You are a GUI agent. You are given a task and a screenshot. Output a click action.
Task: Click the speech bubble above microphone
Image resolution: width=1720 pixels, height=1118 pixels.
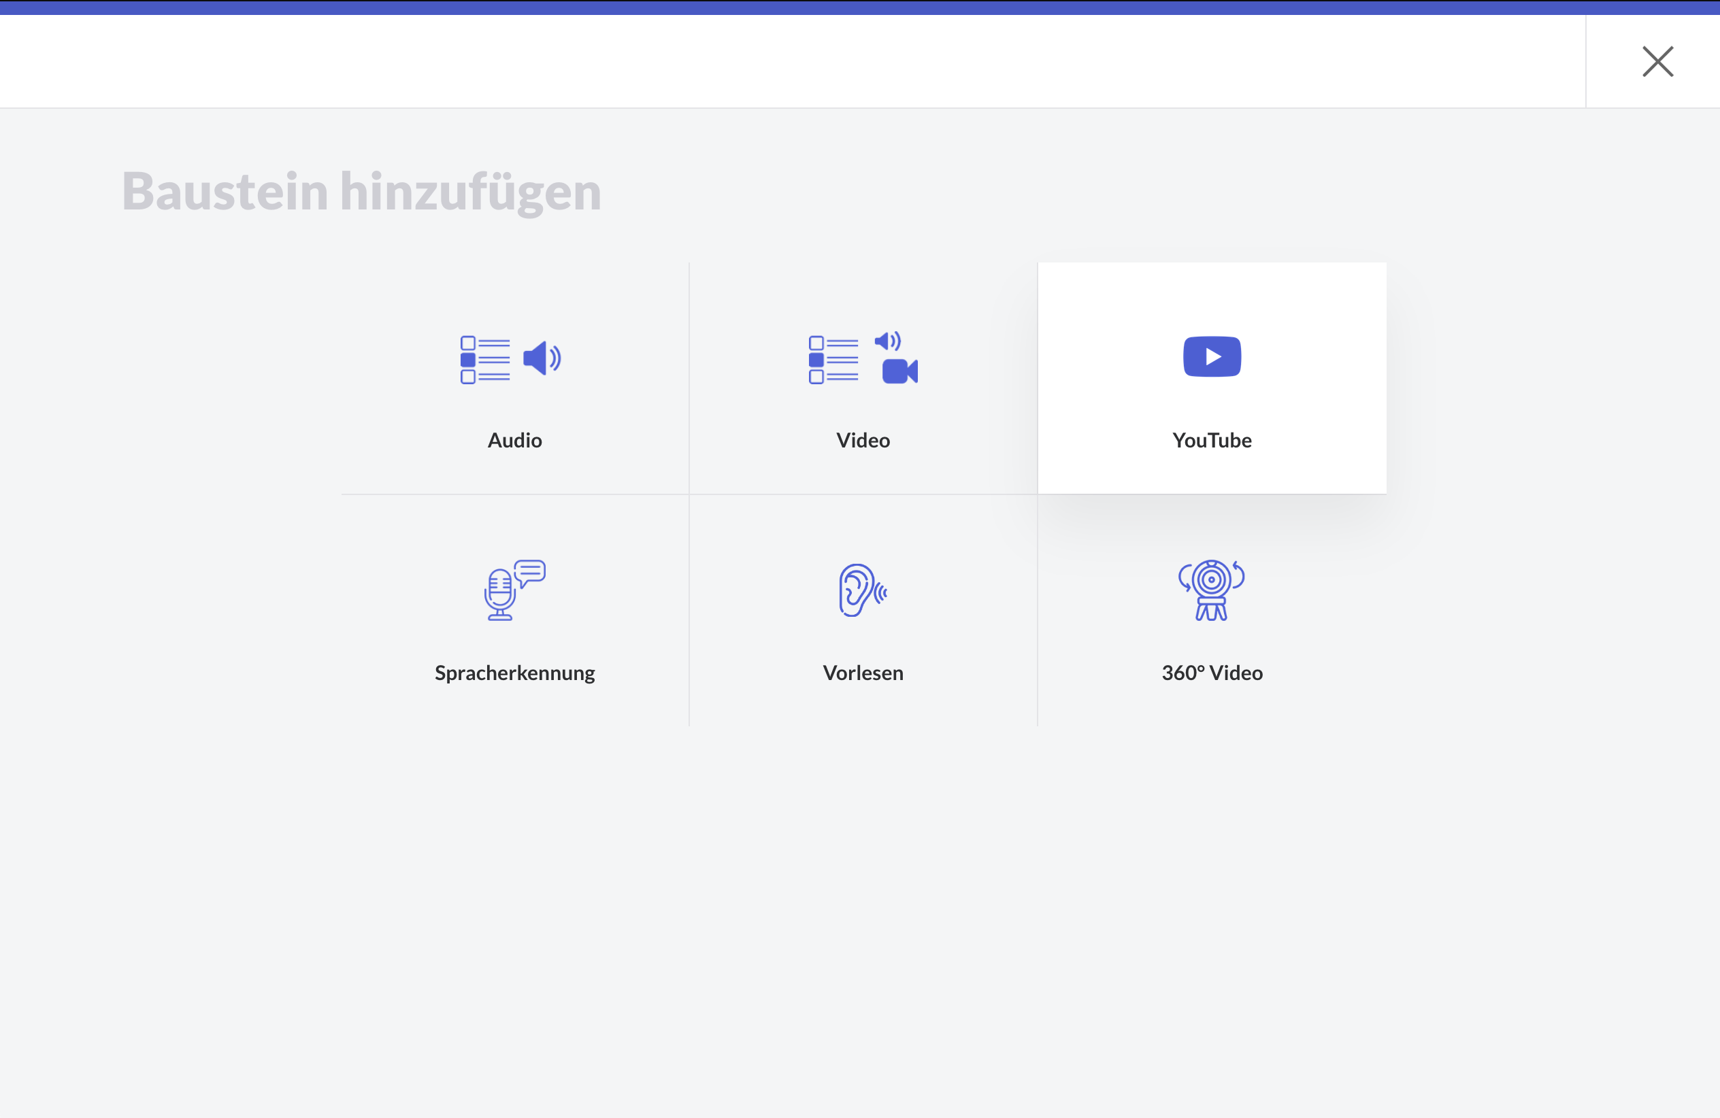pyautogui.click(x=531, y=572)
